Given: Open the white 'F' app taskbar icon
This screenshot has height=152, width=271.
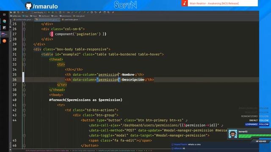Looking at the screenshot, I should (4, 28).
